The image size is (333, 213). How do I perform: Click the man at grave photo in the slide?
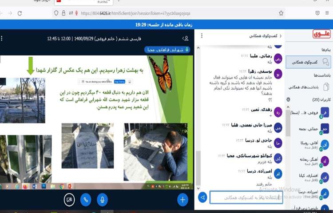pos(155,152)
